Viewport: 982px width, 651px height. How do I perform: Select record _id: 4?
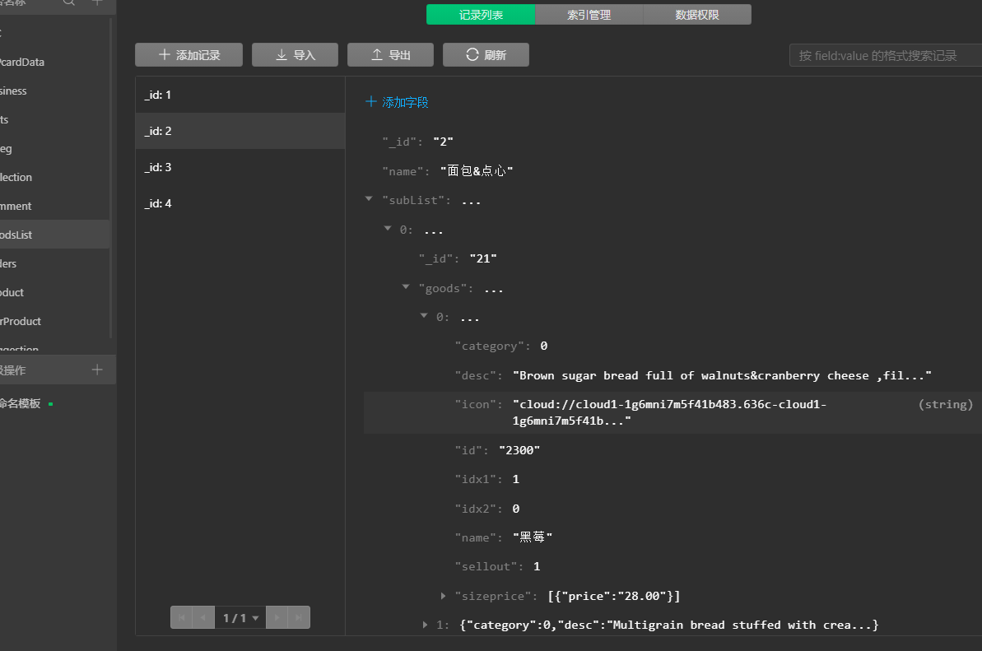[240, 203]
